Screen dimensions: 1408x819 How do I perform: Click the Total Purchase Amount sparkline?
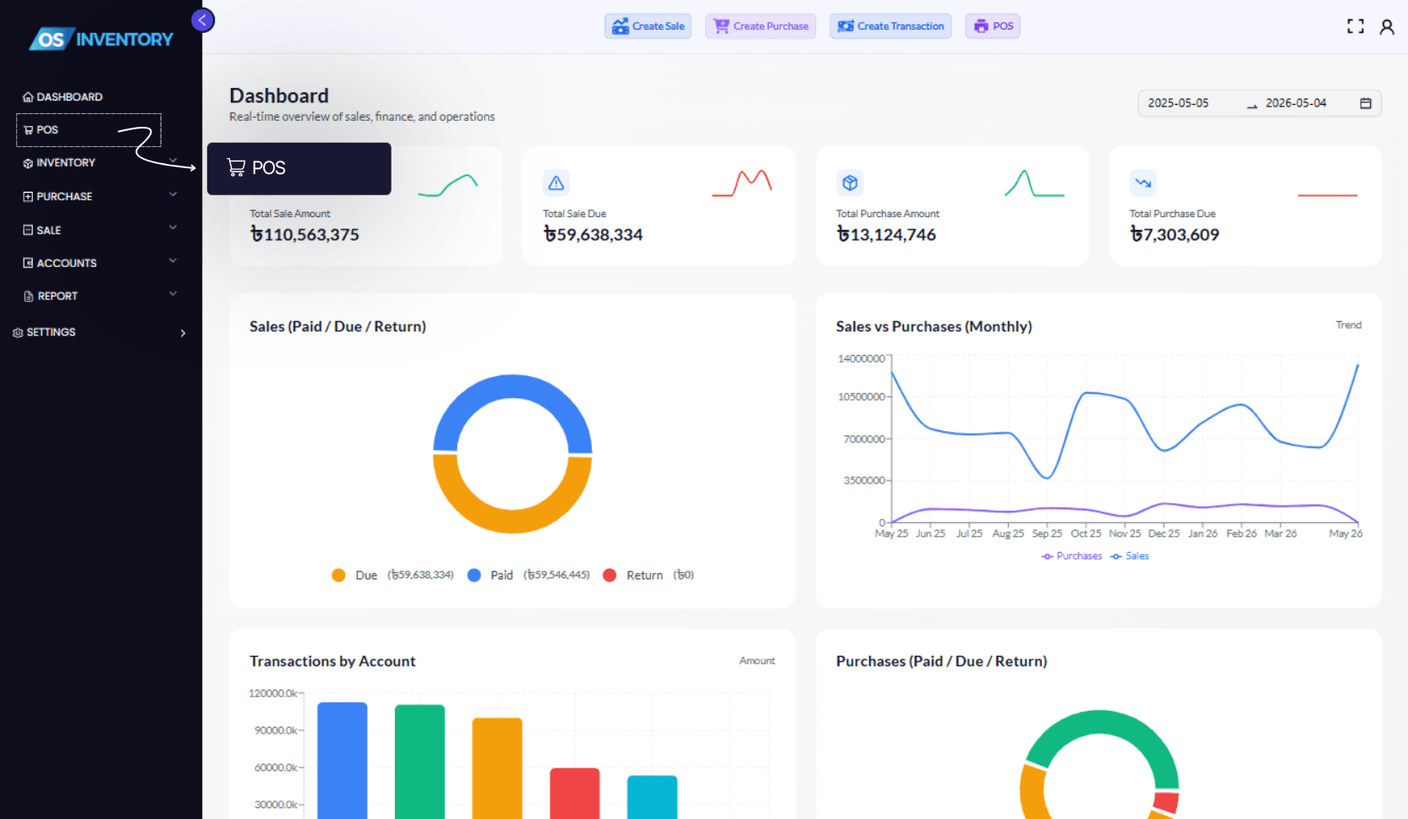(x=1034, y=183)
